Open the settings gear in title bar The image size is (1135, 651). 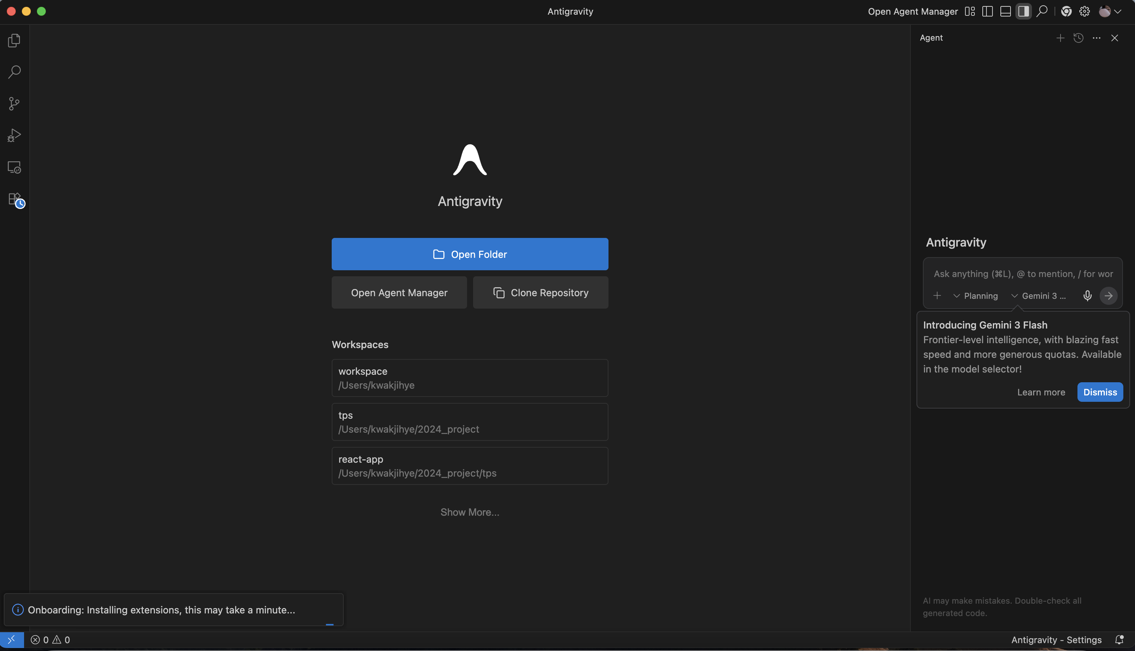[x=1085, y=12]
